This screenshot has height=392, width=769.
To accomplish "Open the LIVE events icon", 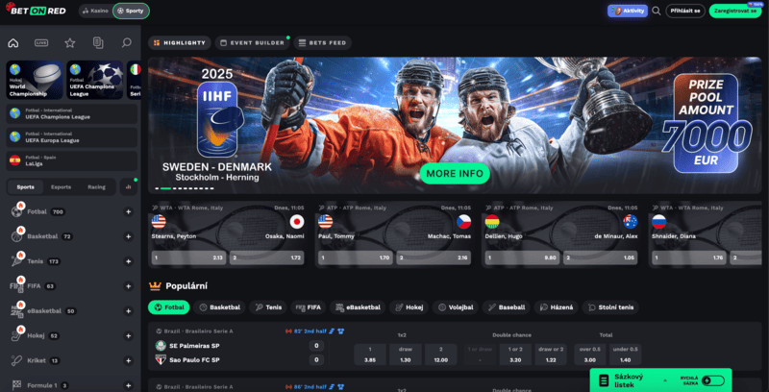I will (41, 43).
